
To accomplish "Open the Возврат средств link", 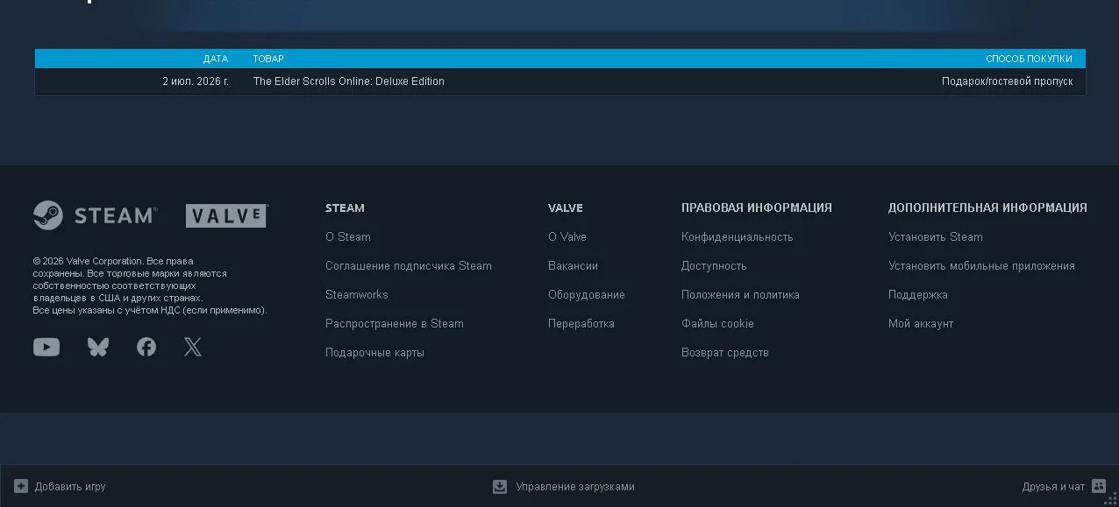I will [725, 352].
